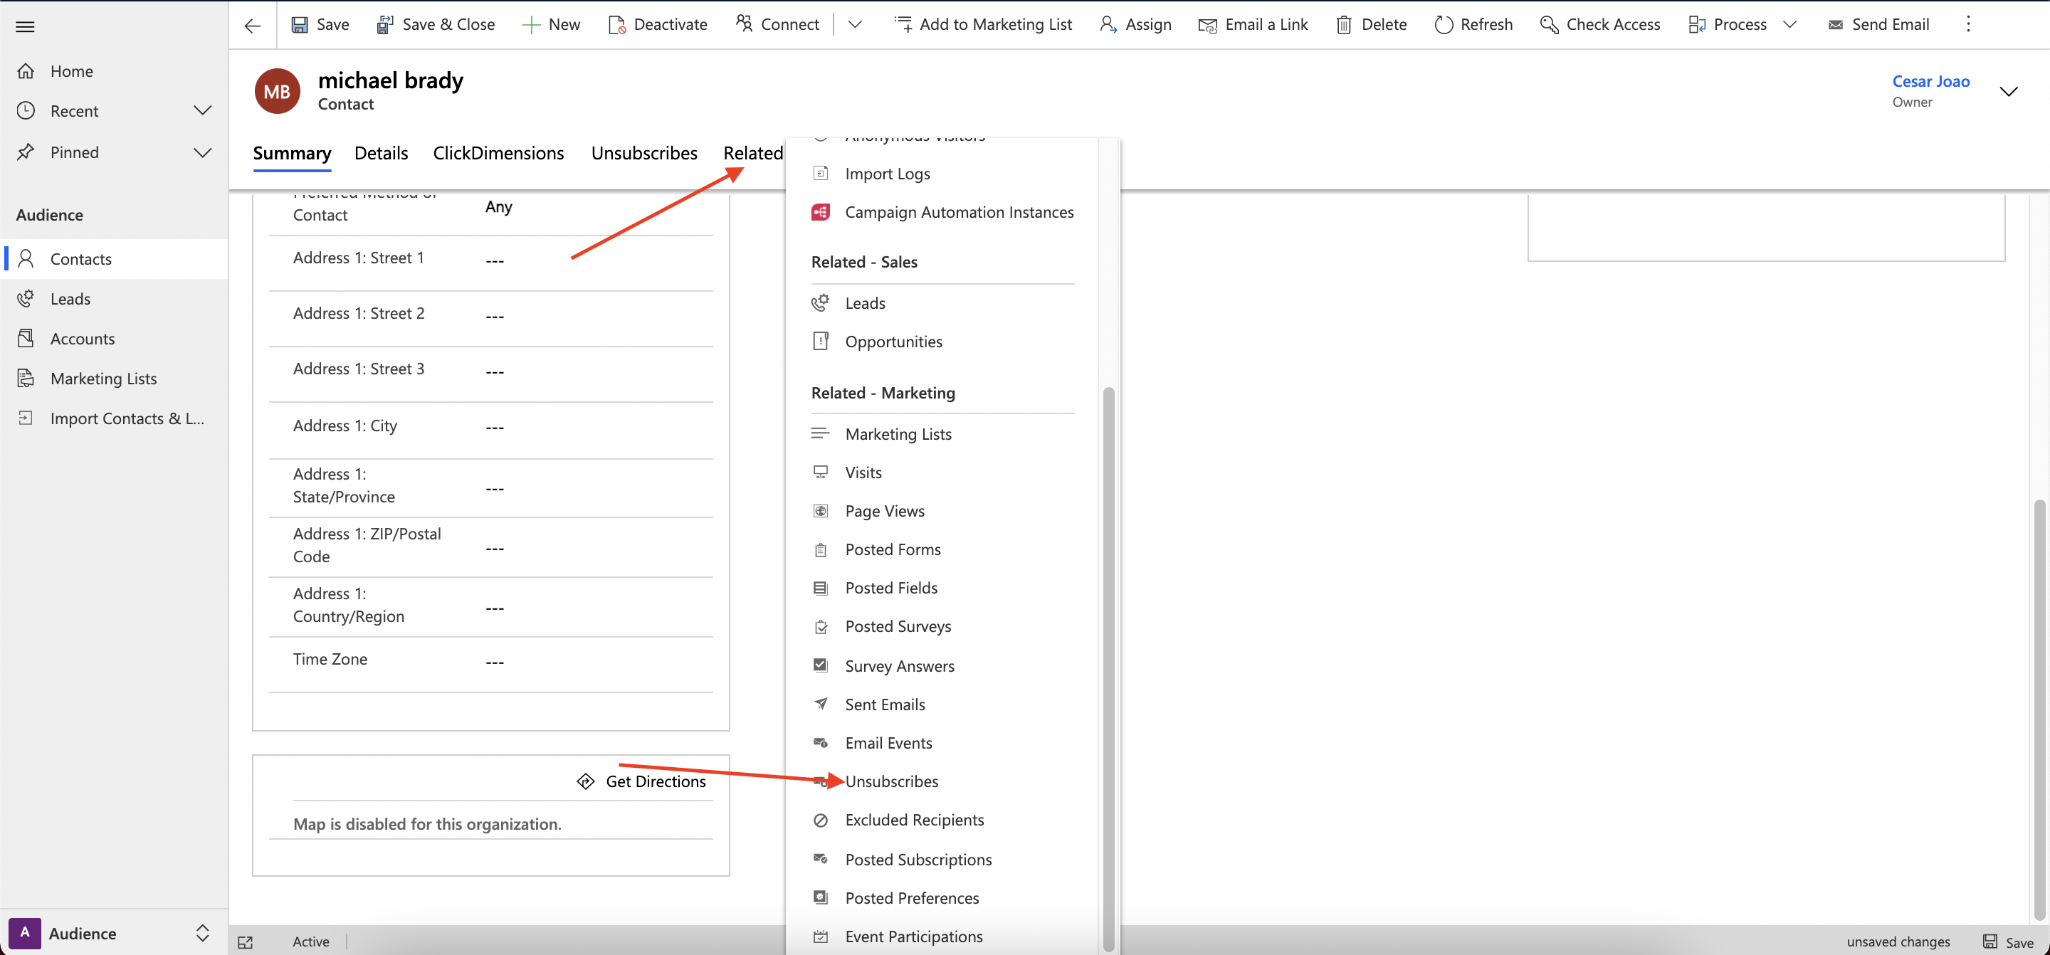Click the Process flow icon
This screenshot has height=955, width=2050.
point(1697,25)
